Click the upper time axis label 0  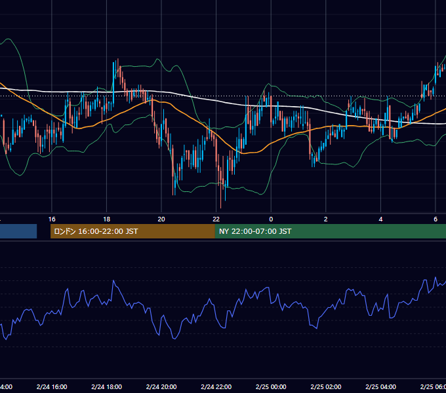tap(271, 219)
